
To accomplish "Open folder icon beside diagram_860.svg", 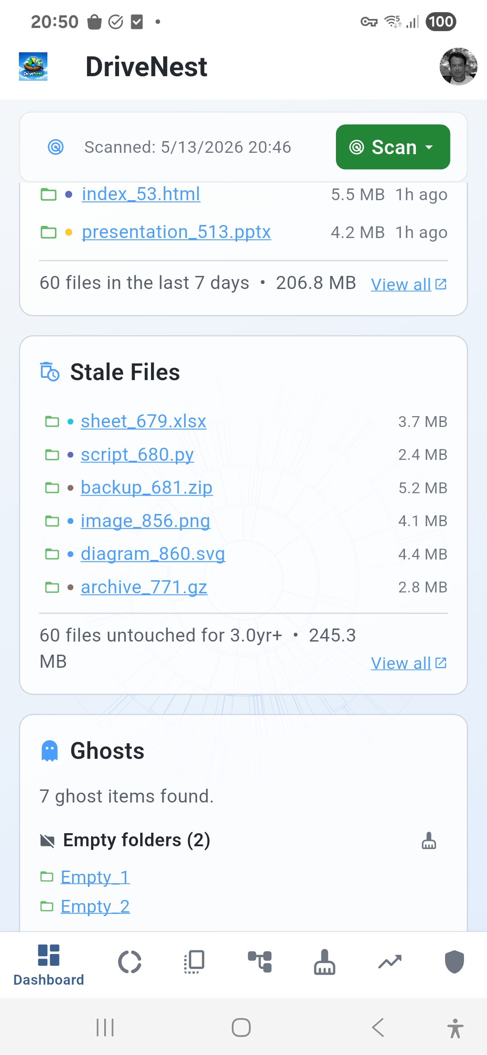I will pyautogui.click(x=52, y=554).
